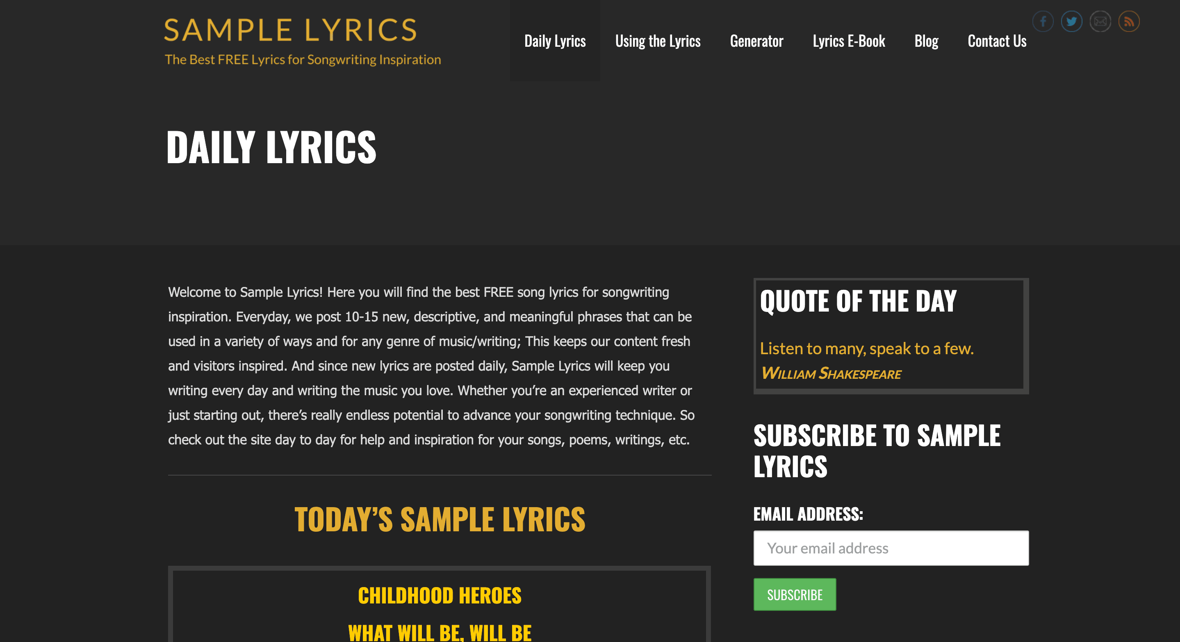Click the Twitter bird icon
Image resolution: width=1180 pixels, height=642 pixels.
[x=1071, y=21]
